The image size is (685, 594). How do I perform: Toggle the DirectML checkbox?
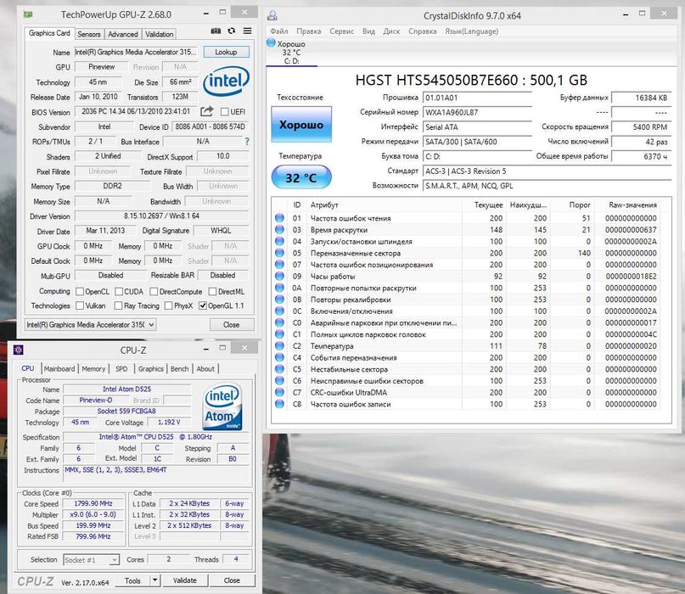(213, 291)
